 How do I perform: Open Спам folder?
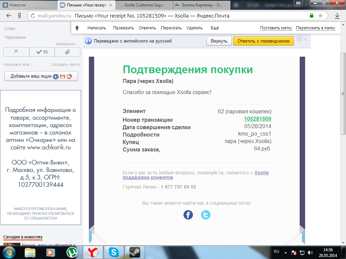[x=10, y=28]
